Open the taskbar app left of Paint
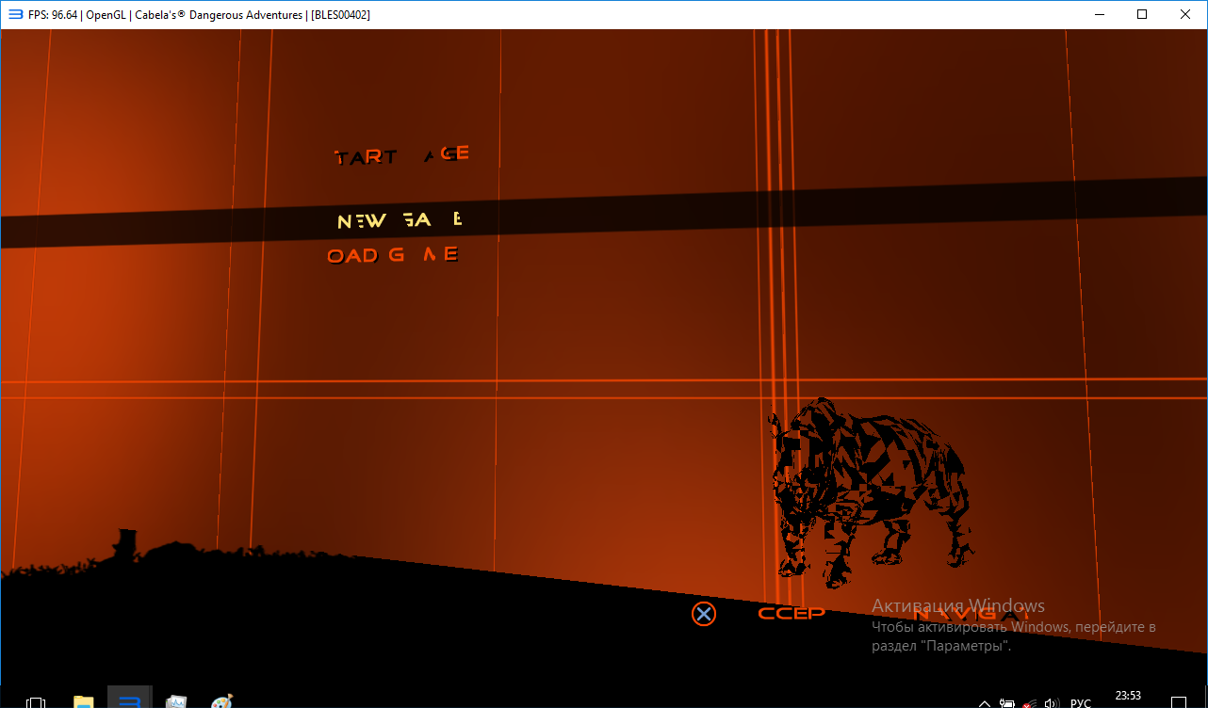 pos(175,701)
